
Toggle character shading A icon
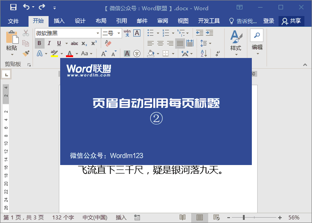(x=127, y=54)
